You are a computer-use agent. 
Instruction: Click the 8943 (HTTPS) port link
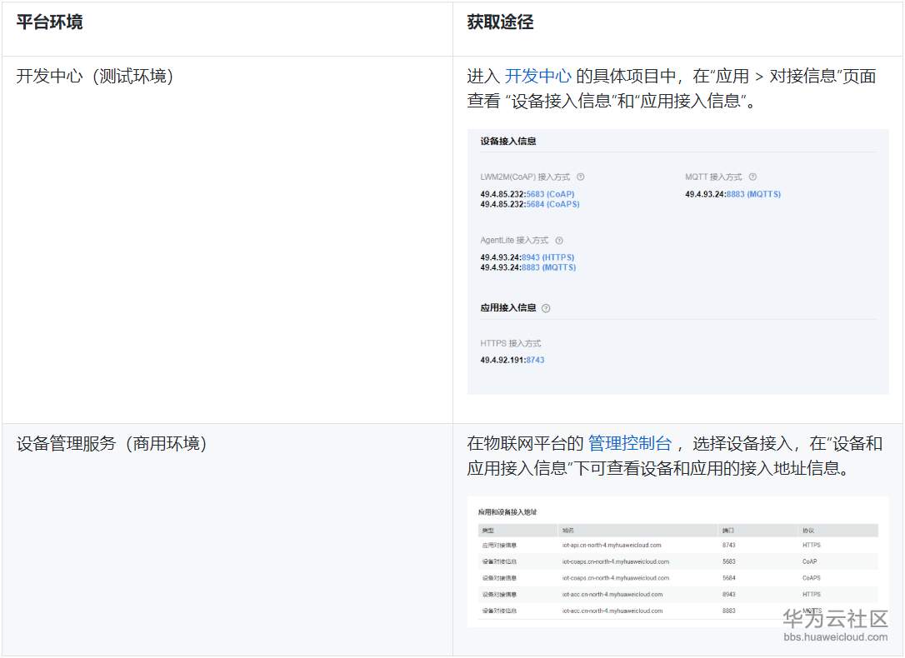pos(547,257)
